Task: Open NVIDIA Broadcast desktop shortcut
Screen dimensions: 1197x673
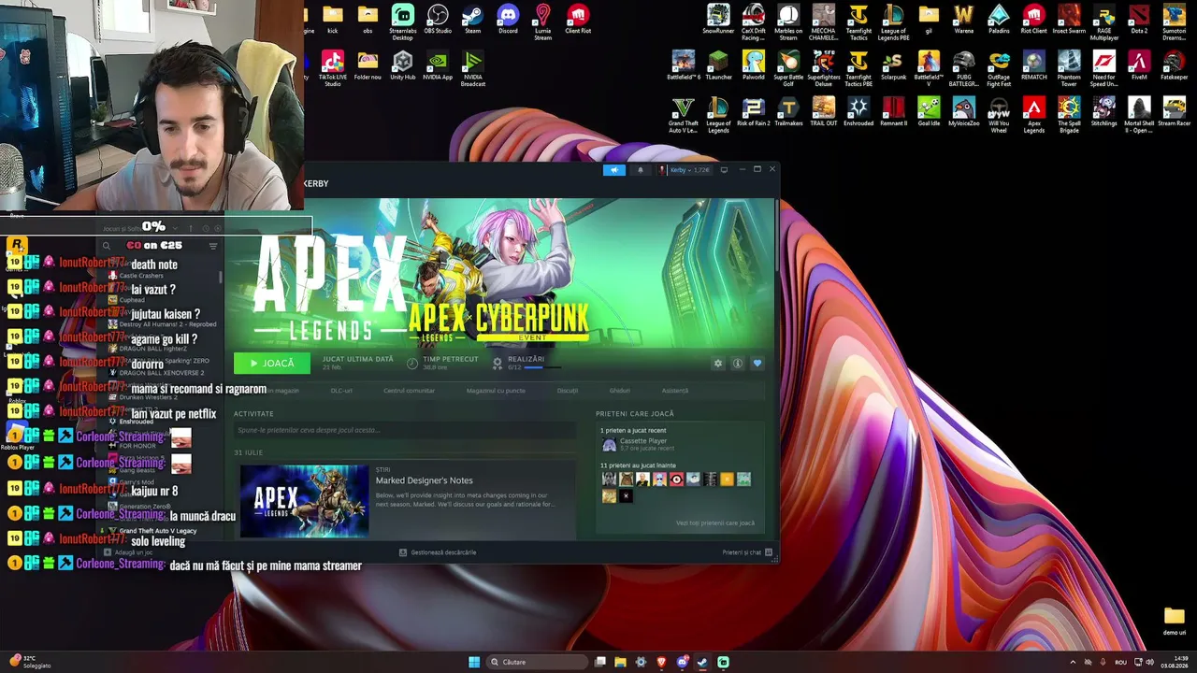Action: pos(473,69)
